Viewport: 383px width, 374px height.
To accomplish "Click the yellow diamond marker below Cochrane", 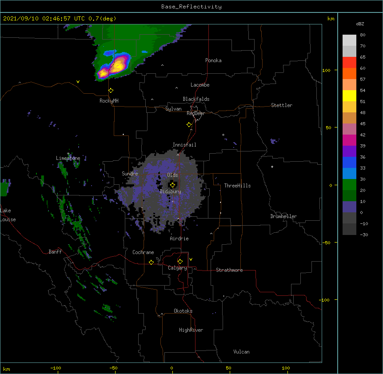I will click(151, 262).
